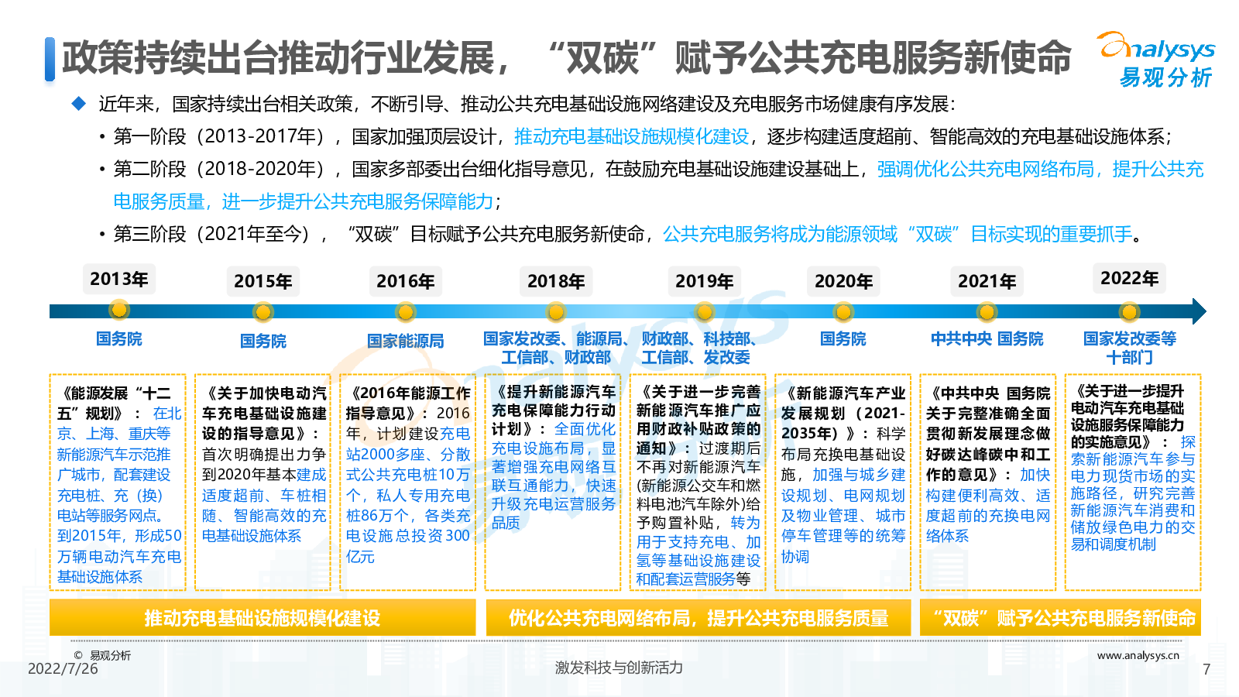Click the yellow banner "双碳"赋予公共充电服务新使命
Image resolution: width=1239 pixels, height=697 pixels.
pos(1061,618)
